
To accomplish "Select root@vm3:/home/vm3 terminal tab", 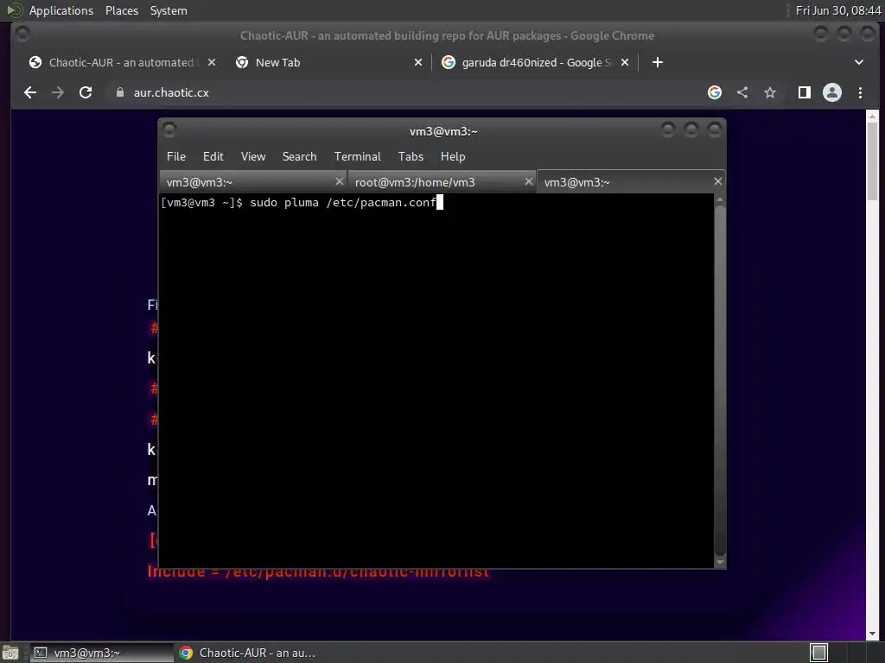I will coord(442,182).
